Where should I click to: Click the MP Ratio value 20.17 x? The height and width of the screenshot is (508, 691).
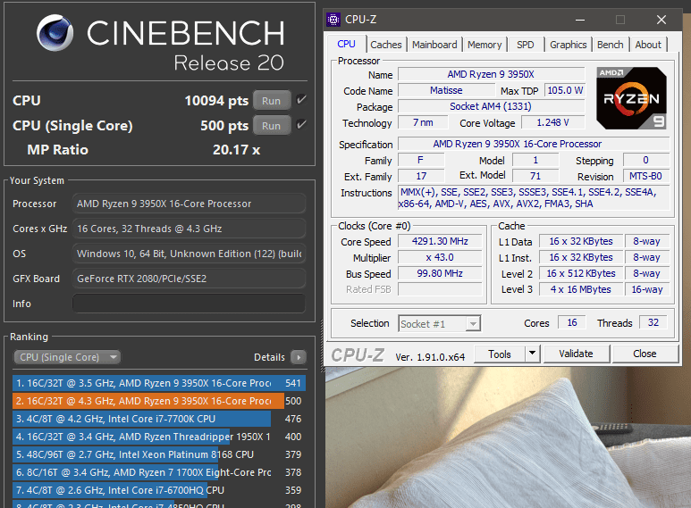coord(237,150)
